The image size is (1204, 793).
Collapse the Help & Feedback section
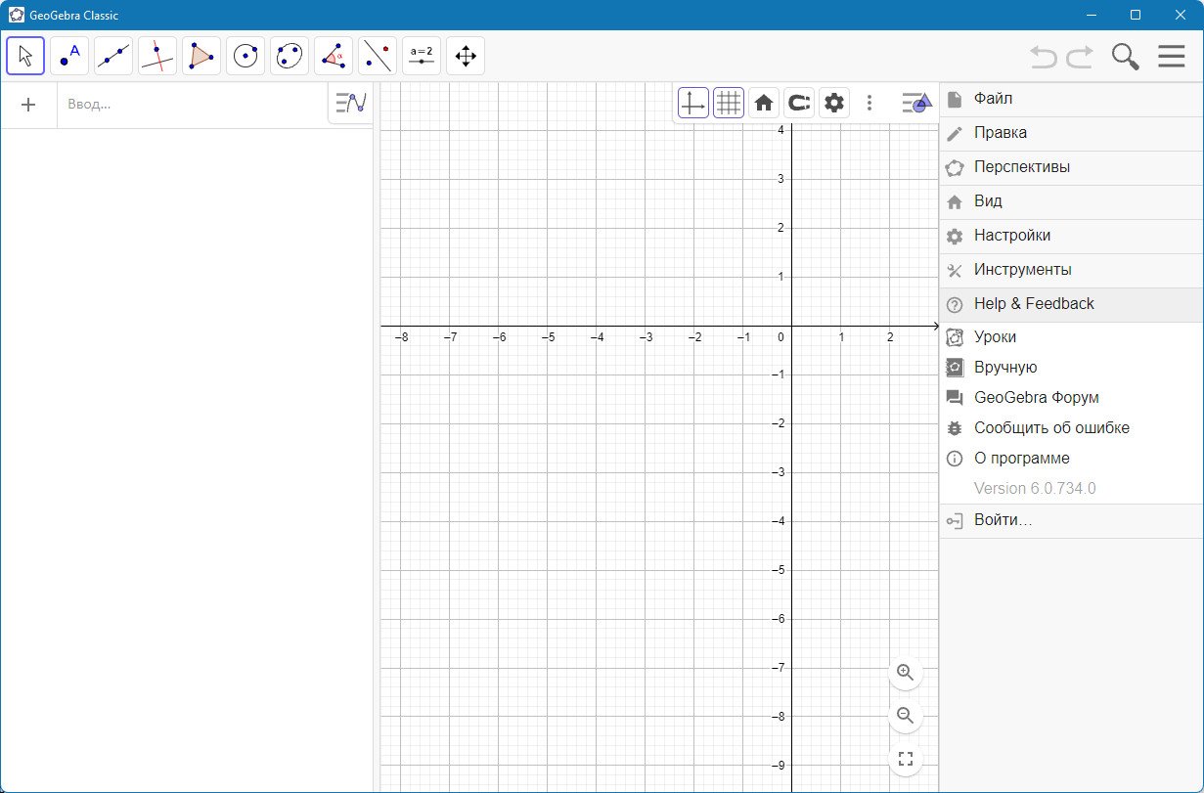pos(1072,304)
